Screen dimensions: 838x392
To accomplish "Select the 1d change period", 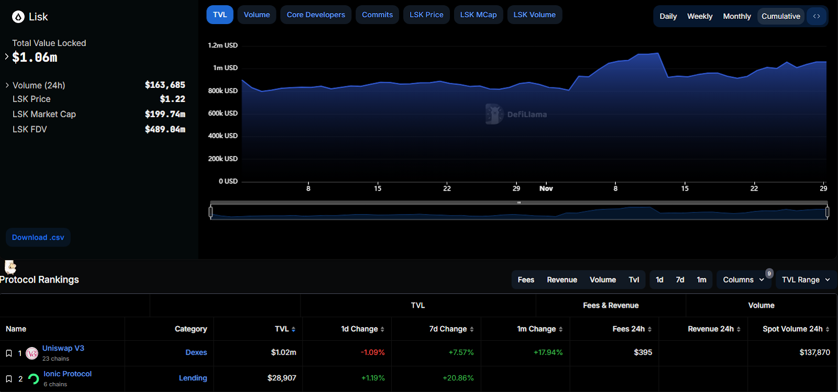I will tap(659, 280).
